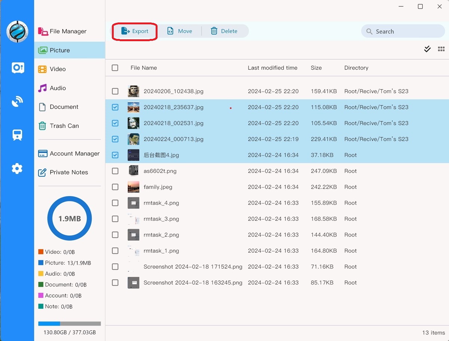Viewport: 449px width, 341px height.
Task: Sort by Directory column header
Action: coord(356,68)
